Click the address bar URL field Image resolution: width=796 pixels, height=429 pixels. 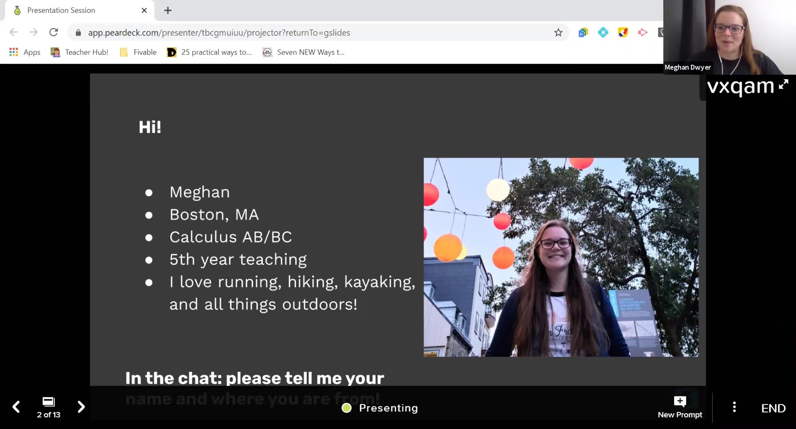point(219,33)
